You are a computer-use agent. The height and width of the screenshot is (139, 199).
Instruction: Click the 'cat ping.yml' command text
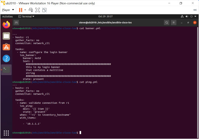[x=88, y=82]
